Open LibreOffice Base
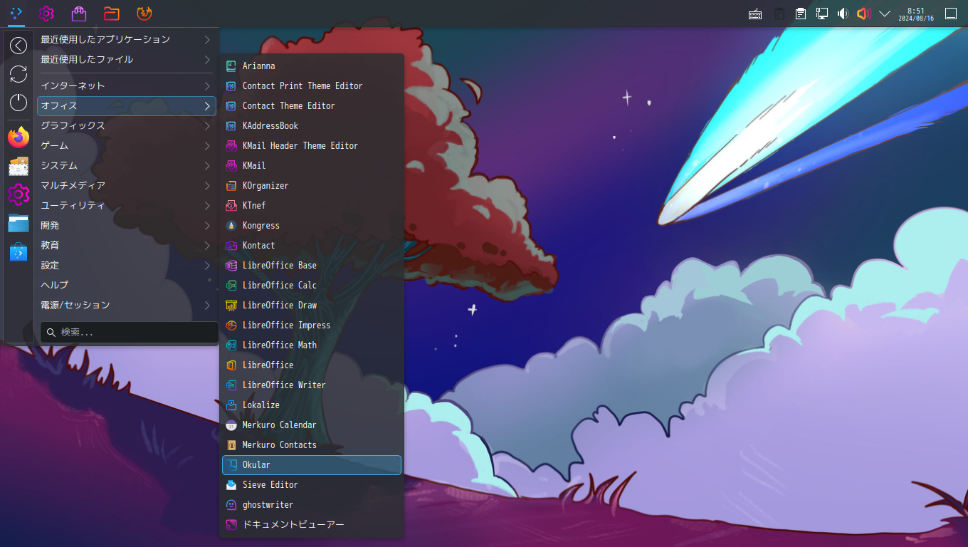 pos(312,266)
